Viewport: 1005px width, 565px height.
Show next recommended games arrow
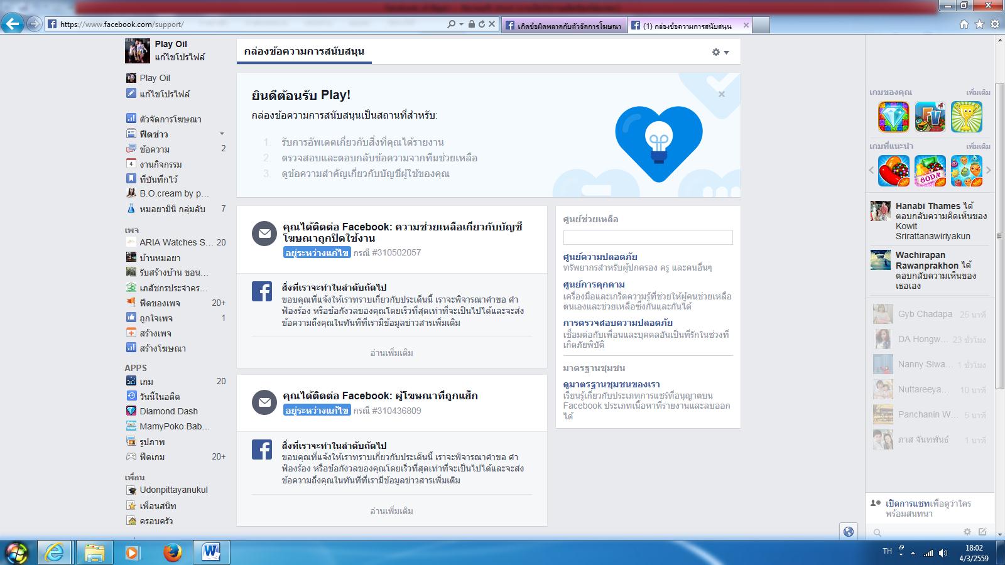point(989,170)
